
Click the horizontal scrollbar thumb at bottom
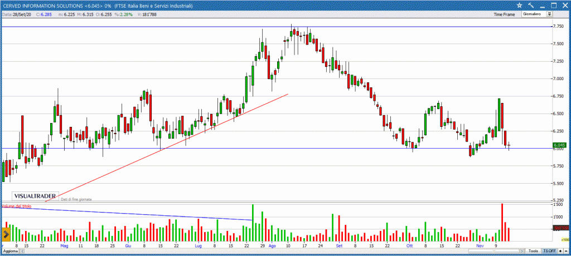click(x=494, y=252)
